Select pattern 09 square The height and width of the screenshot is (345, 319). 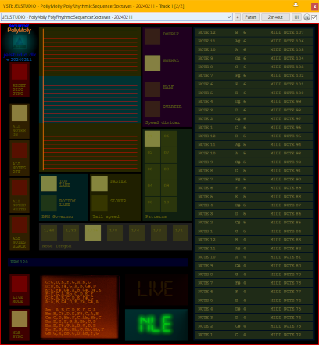169,188
